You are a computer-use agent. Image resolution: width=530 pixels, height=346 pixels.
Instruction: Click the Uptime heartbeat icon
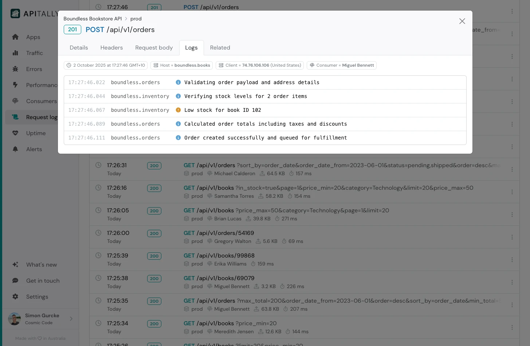(15, 133)
